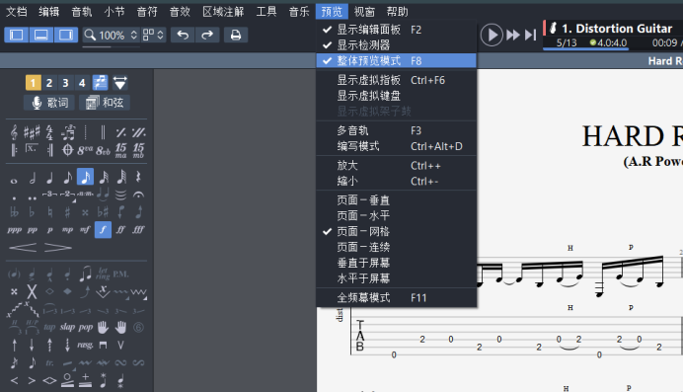
Task: Open the 帮助 menu
Action: click(397, 11)
